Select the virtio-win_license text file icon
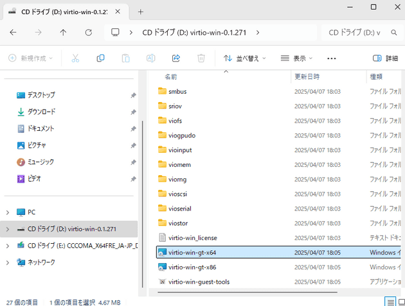 [162, 238]
